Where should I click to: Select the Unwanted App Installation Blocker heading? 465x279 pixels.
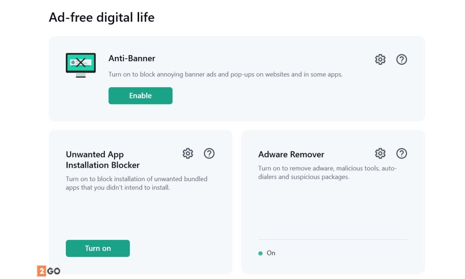point(103,160)
